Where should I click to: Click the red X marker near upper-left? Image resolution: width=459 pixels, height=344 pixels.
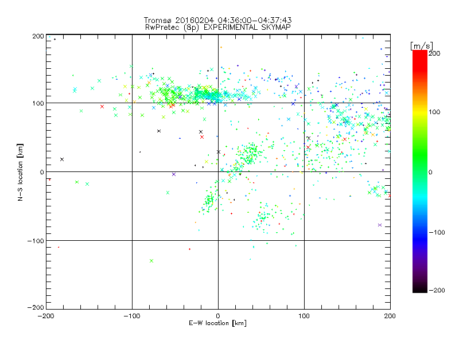point(102,107)
